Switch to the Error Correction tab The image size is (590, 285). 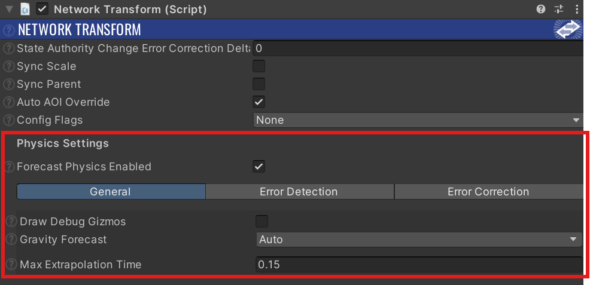coord(488,192)
